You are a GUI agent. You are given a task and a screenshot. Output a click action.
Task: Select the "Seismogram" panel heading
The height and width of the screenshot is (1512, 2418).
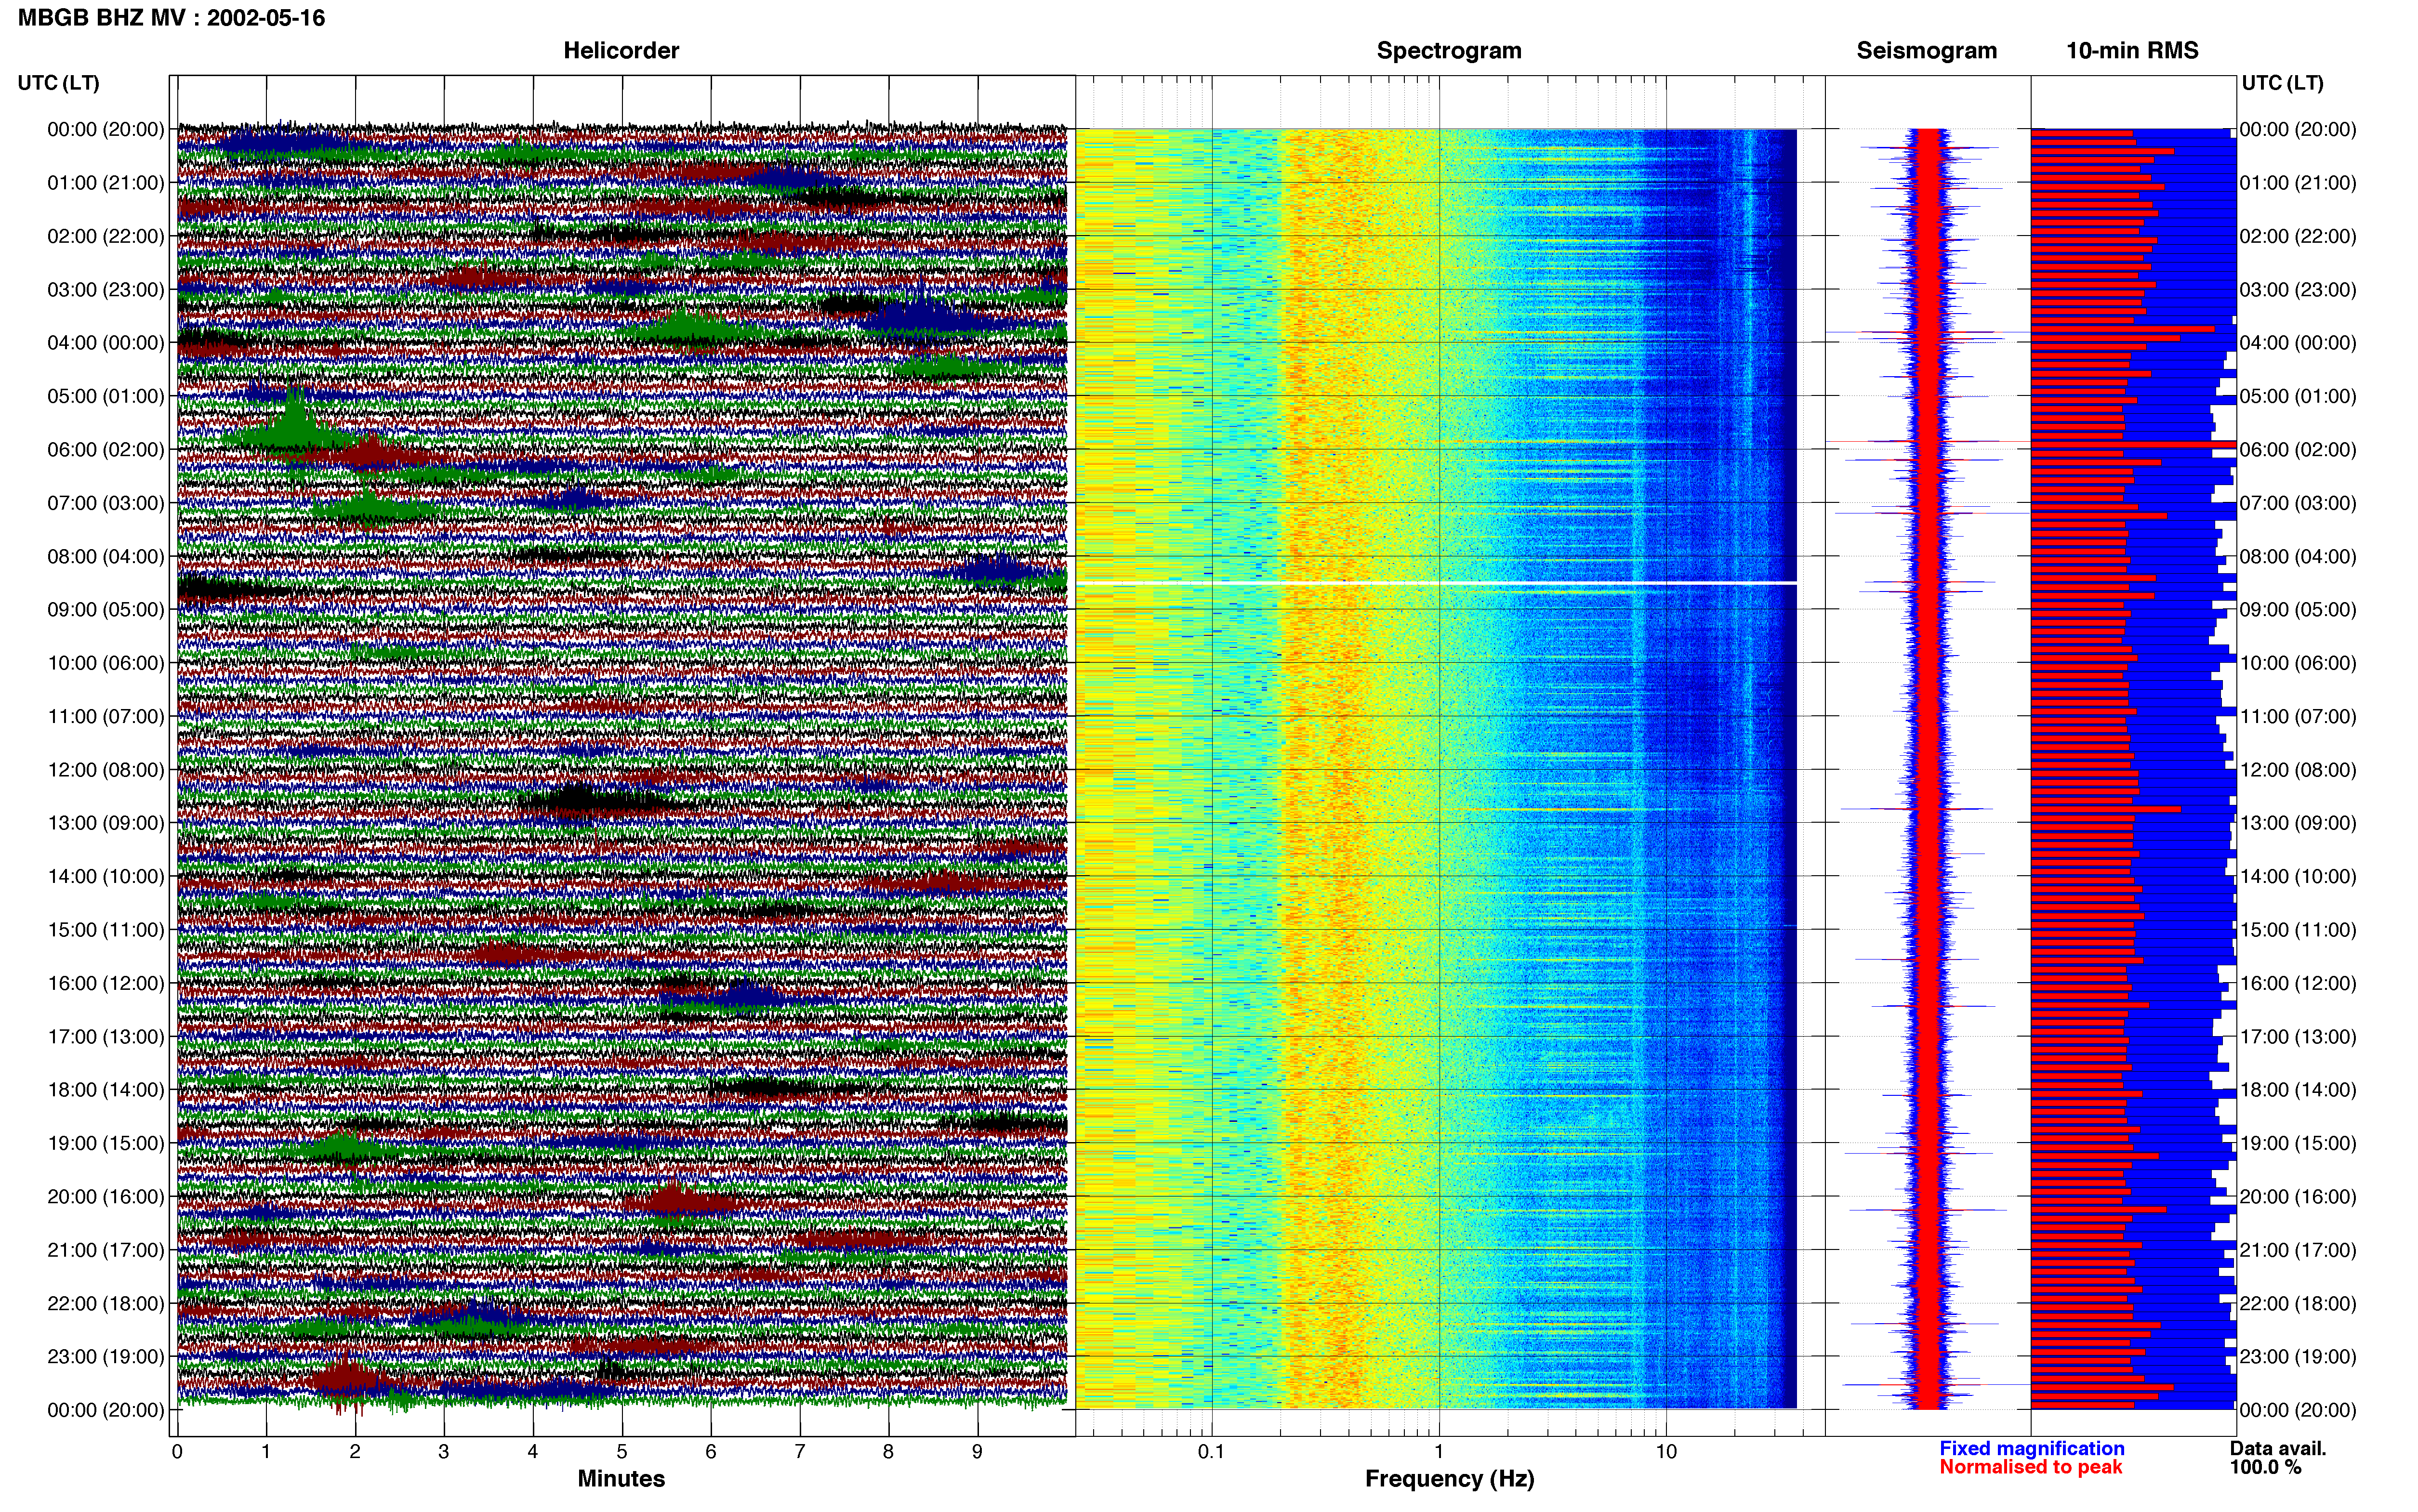1926,50
